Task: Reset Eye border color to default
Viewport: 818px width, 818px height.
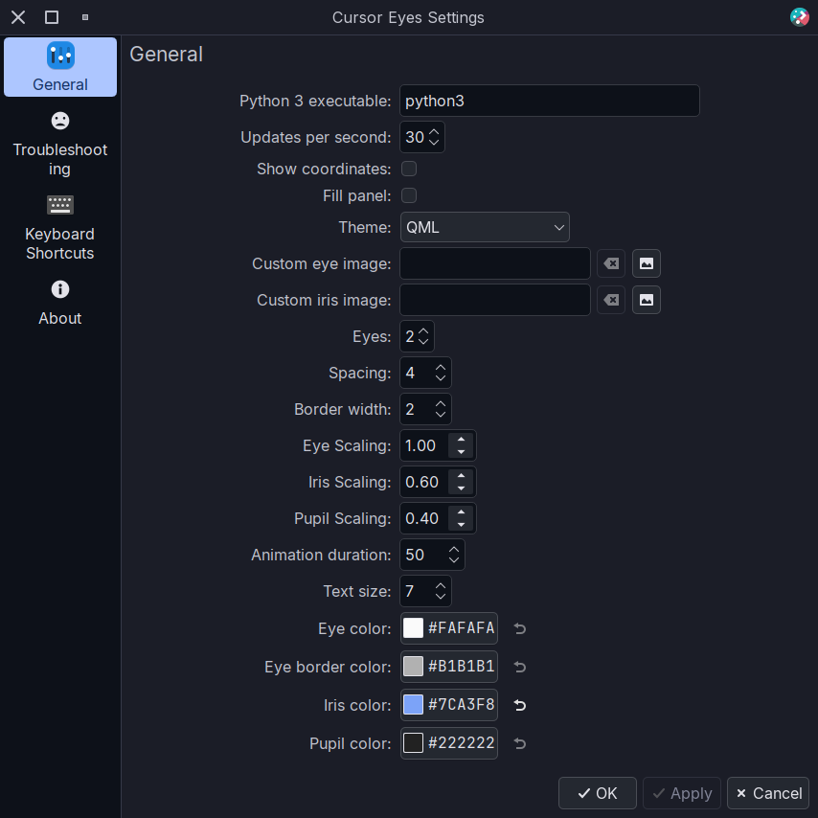Action: point(520,667)
